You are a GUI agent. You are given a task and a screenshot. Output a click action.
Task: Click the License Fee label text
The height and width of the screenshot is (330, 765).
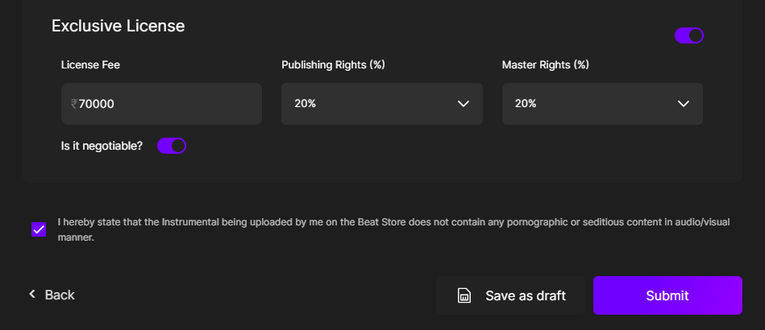[90, 64]
